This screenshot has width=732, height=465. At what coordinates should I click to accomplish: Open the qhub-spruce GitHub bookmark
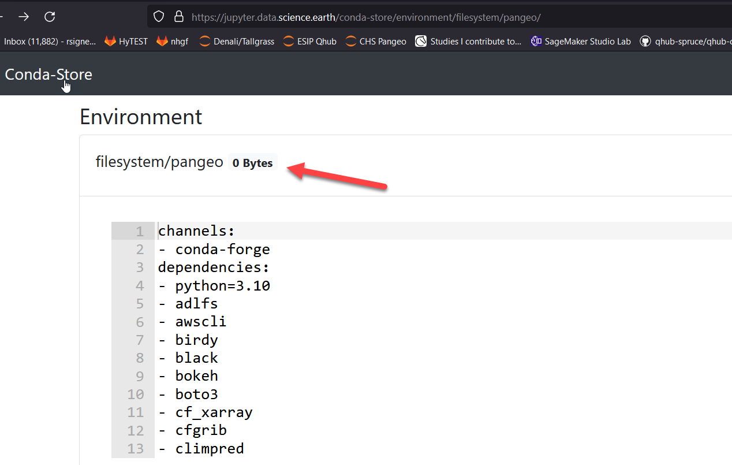click(686, 42)
